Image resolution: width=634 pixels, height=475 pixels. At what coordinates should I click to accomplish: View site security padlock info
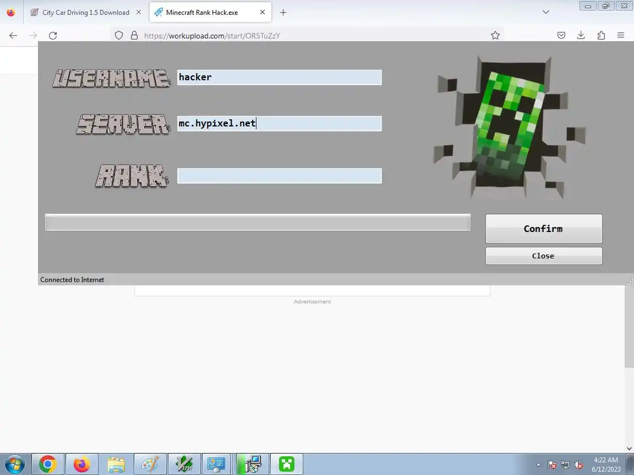134,36
